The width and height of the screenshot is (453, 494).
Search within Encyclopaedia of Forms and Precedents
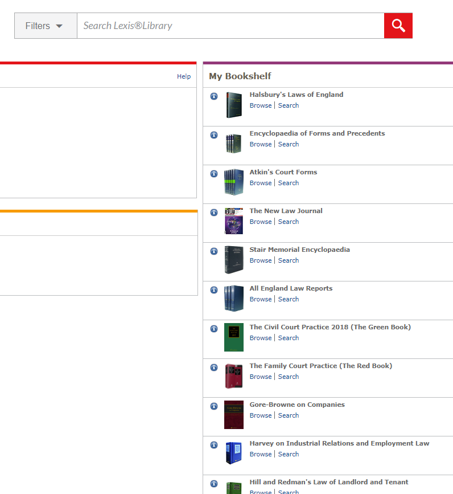[x=288, y=144]
